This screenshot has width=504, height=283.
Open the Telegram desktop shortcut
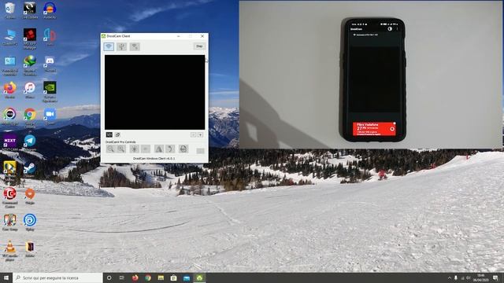[x=30, y=143]
